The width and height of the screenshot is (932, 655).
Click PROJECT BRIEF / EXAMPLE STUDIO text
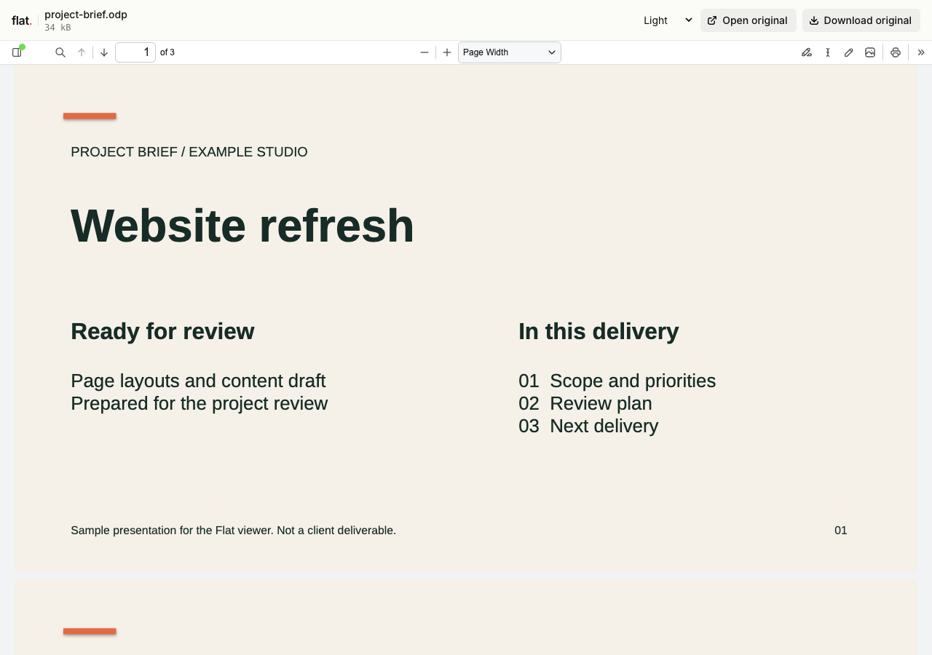click(189, 152)
